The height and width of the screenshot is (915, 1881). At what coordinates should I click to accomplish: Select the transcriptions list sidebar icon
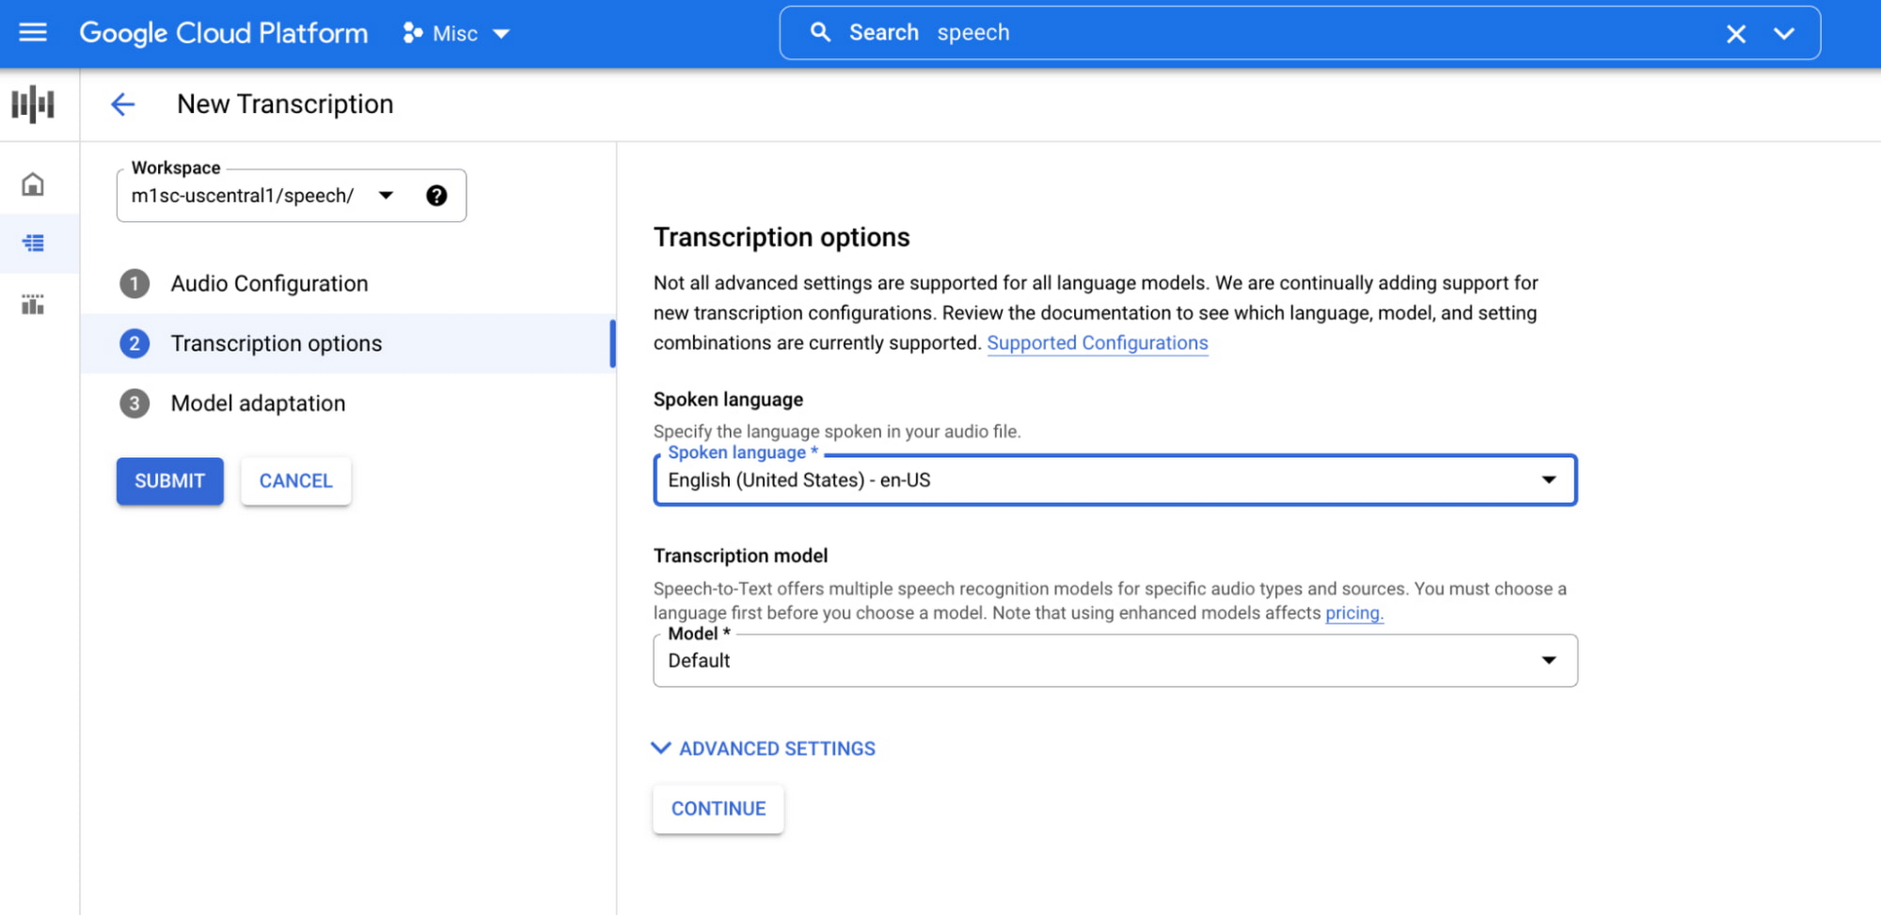click(33, 244)
